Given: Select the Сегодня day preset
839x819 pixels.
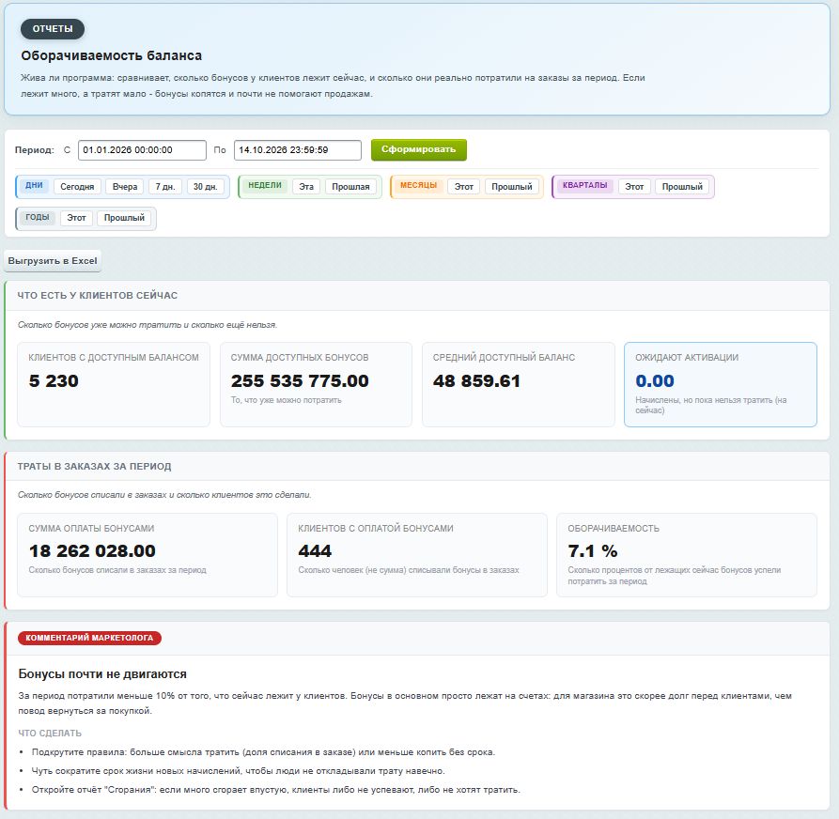Looking at the screenshot, I should coord(77,187).
